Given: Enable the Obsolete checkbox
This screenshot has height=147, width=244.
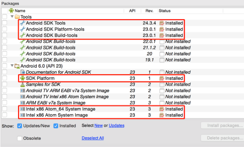Looking at the screenshot, I should coord(20,138).
